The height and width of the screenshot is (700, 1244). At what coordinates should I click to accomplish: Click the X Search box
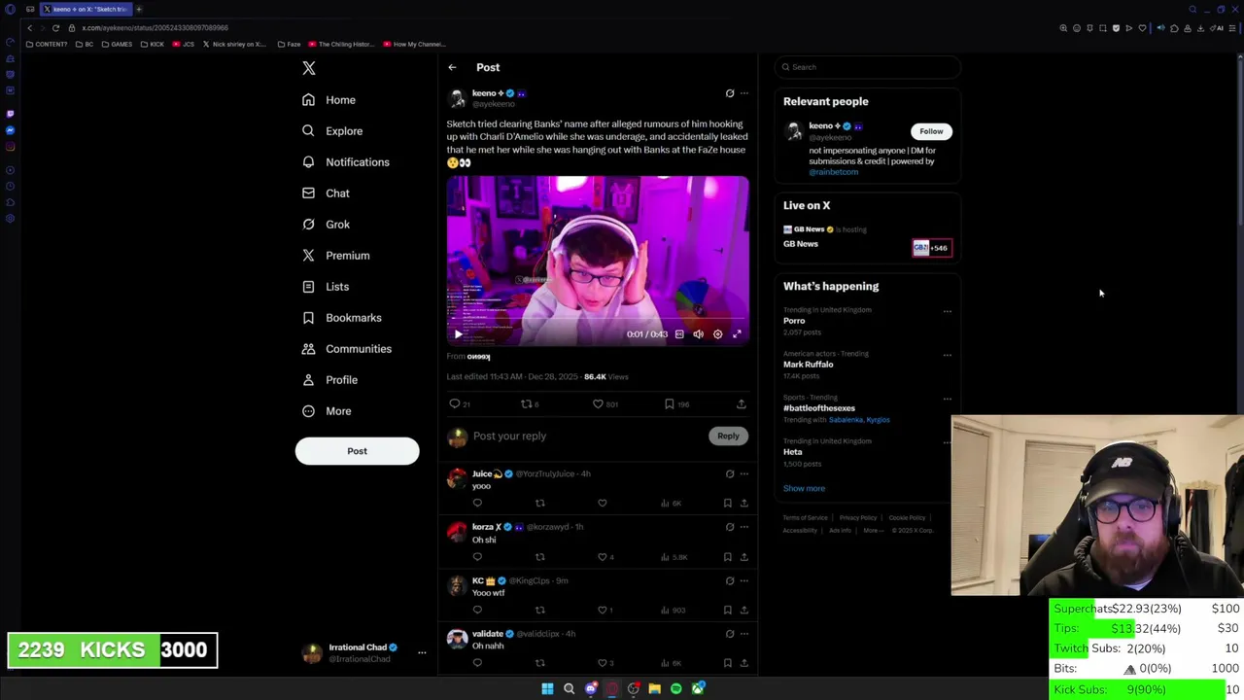coord(868,67)
